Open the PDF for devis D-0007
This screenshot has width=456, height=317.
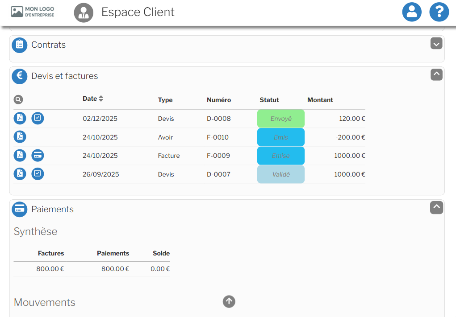coord(20,174)
